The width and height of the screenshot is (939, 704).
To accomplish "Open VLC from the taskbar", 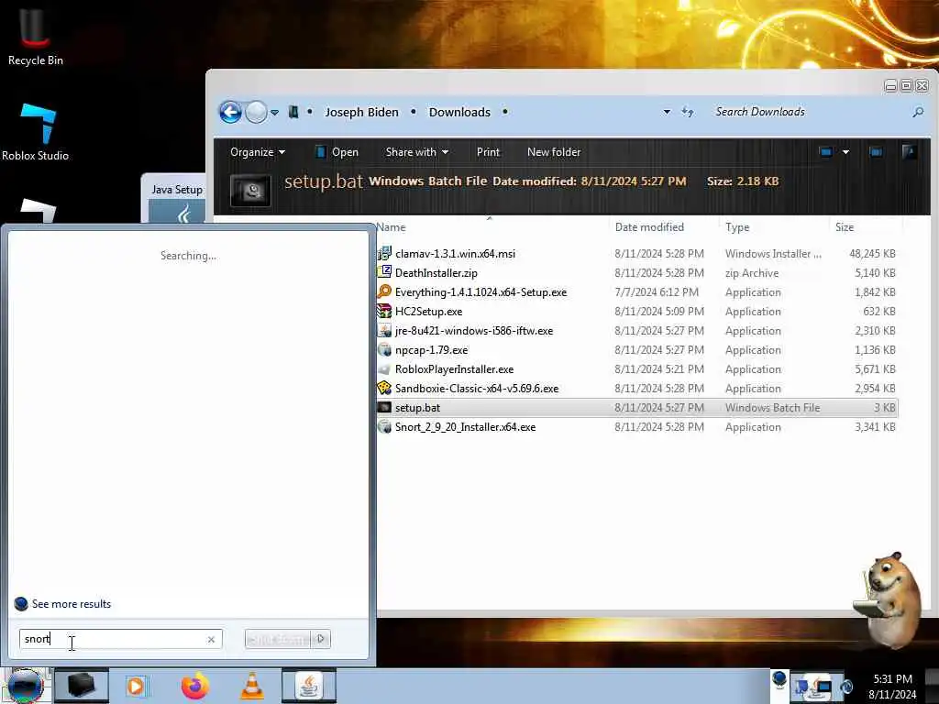I will tap(252, 686).
